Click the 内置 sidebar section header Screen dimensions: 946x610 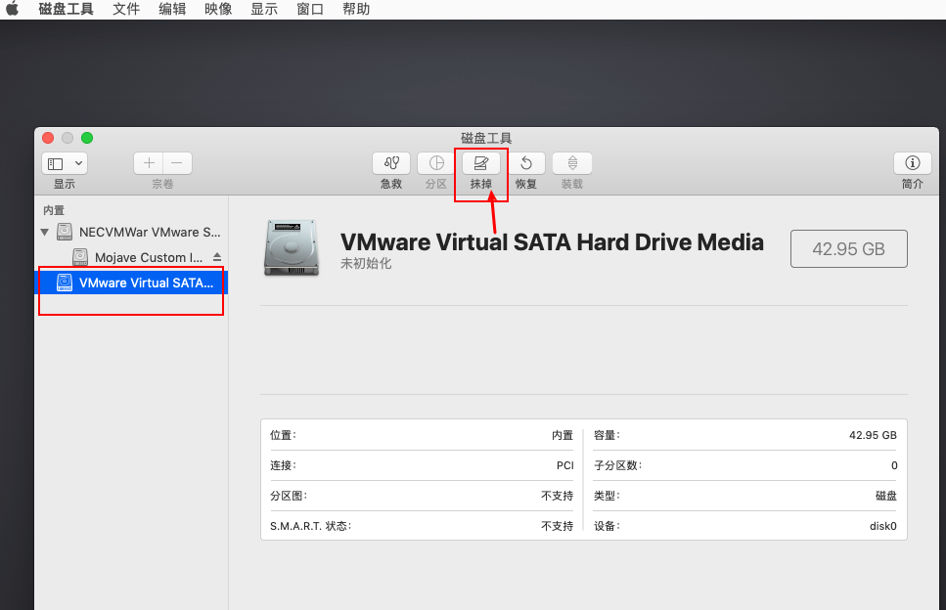(x=54, y=210)
